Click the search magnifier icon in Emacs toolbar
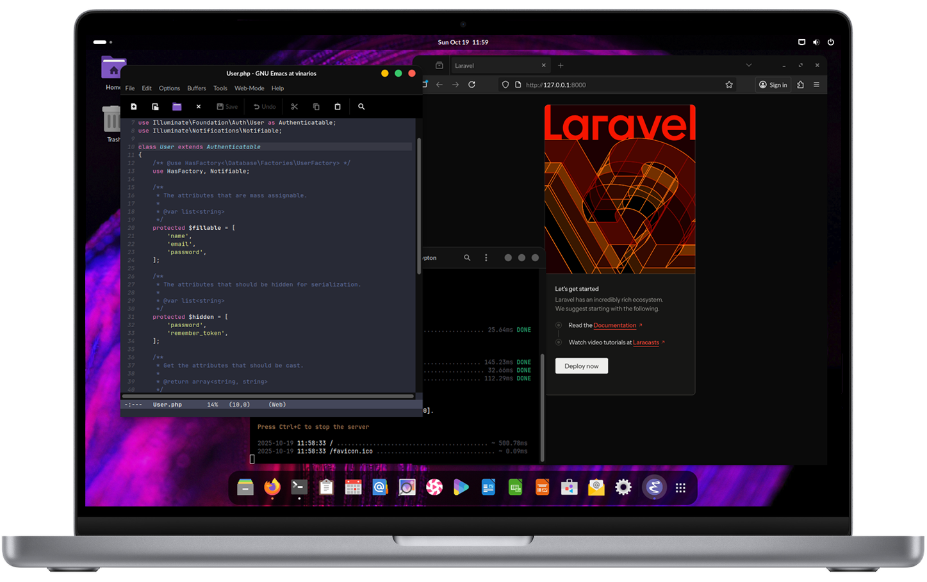This screenshot has height=582, width=927. pyautogui.click(x=361, y=107)
